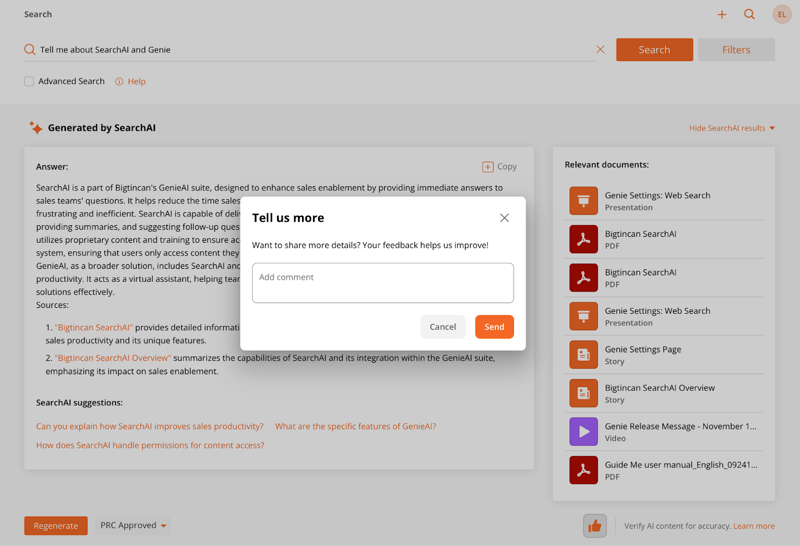Play the Genie Release Message video icon

pyautogui.click(x=583, y=432)
